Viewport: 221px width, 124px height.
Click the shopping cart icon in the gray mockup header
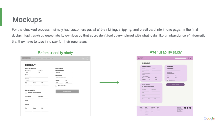coord(83,58)
